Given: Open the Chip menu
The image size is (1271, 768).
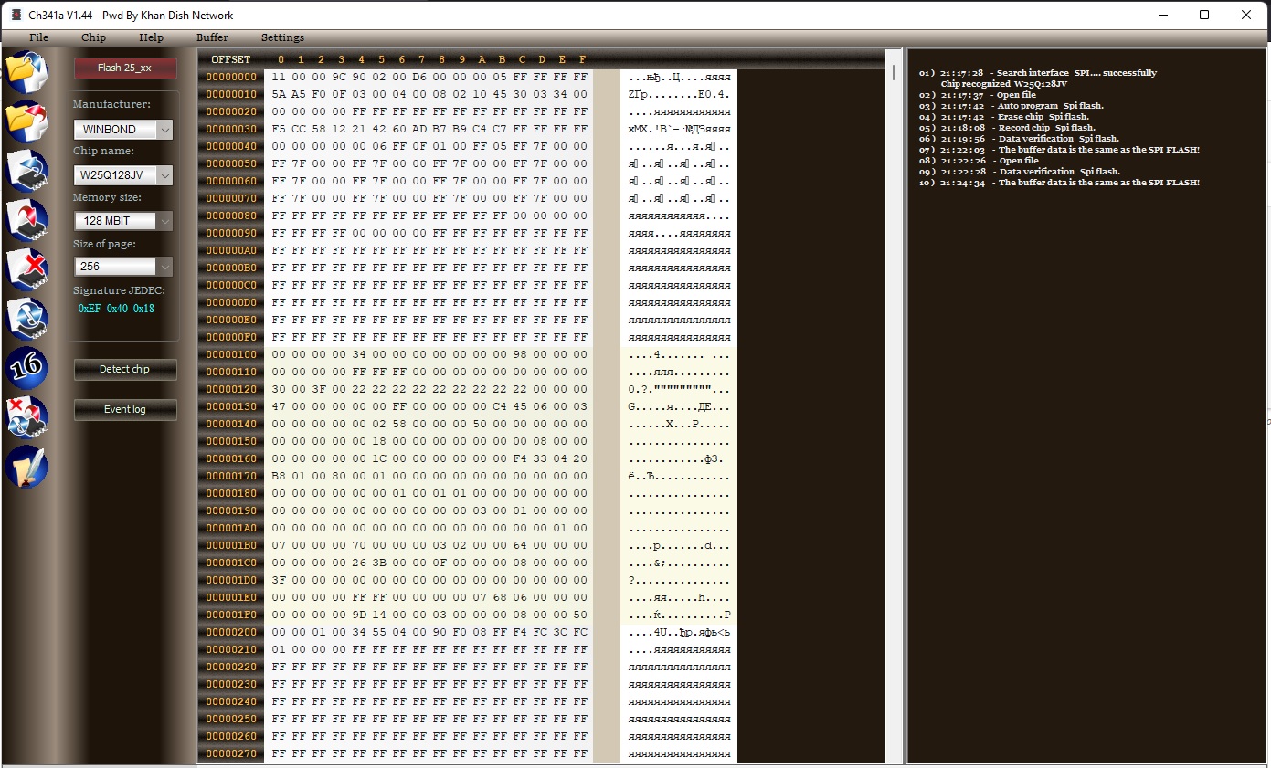Looking at the screenshot, I should [x=93, y=37].
